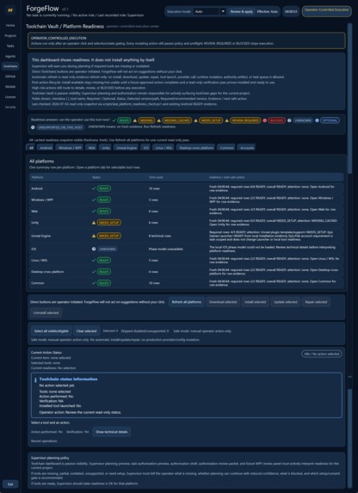Click Show technical details
358x493 pixels.
point(112,432)
